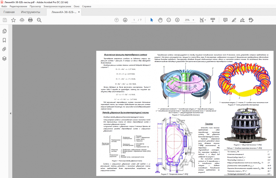The width and height of the screenshot is (276, 178).
Task: Open the Page Thumbnails panel
Action: click(4, 31)
